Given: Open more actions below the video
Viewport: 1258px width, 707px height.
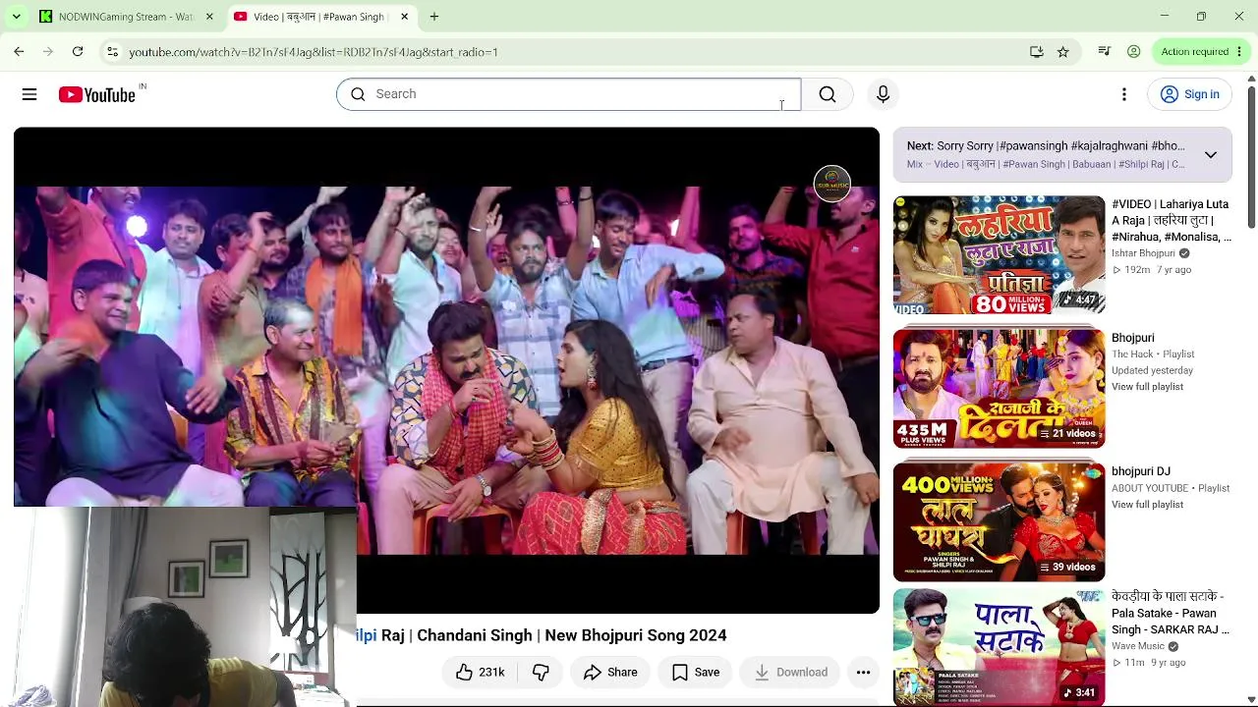Looking at the screenshot, I should pyautogui.click(x=863, y=673).
